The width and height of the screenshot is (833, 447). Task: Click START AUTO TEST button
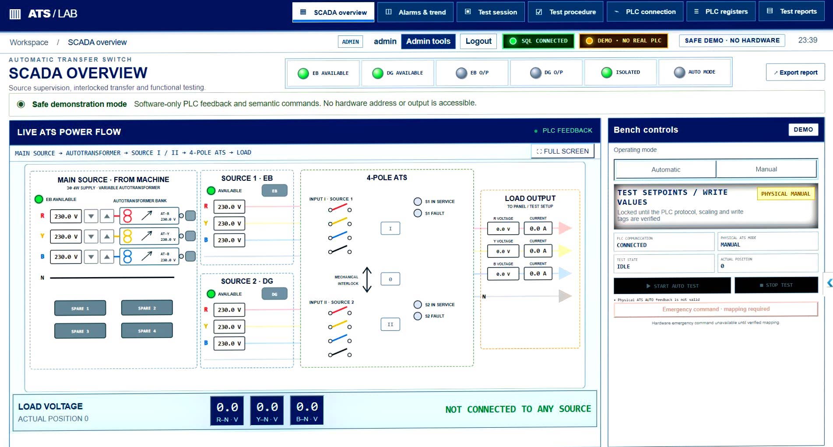point(672,286)
